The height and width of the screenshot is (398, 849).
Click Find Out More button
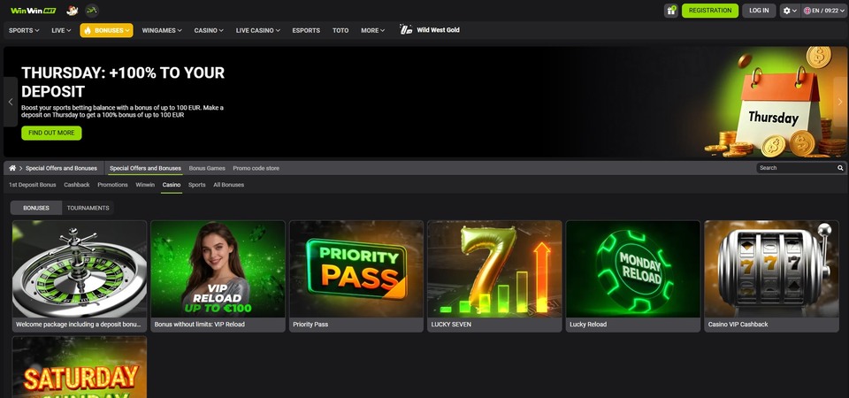click(x=51, y=134)
